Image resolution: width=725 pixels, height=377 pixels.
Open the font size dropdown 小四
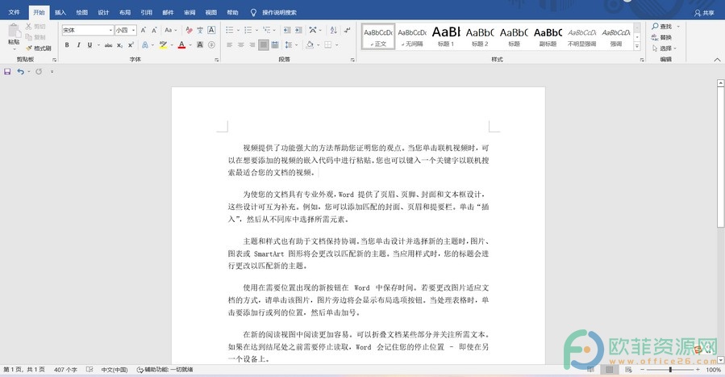pos(126,30)
